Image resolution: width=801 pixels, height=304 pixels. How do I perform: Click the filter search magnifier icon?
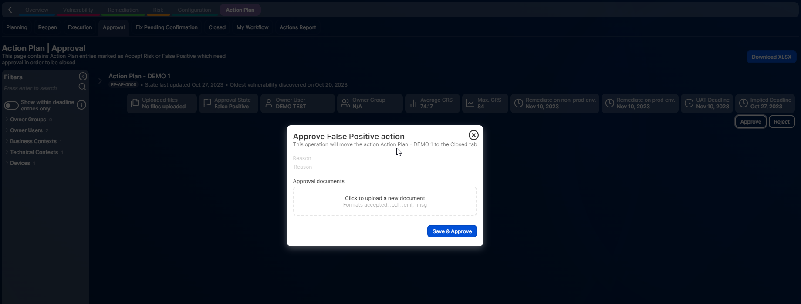pos(82,87)
